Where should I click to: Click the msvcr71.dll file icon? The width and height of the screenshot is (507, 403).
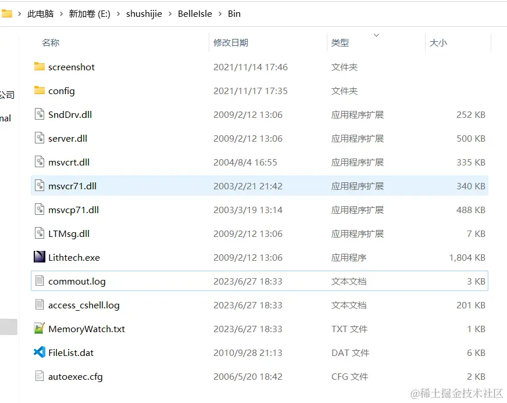[40, 186]
